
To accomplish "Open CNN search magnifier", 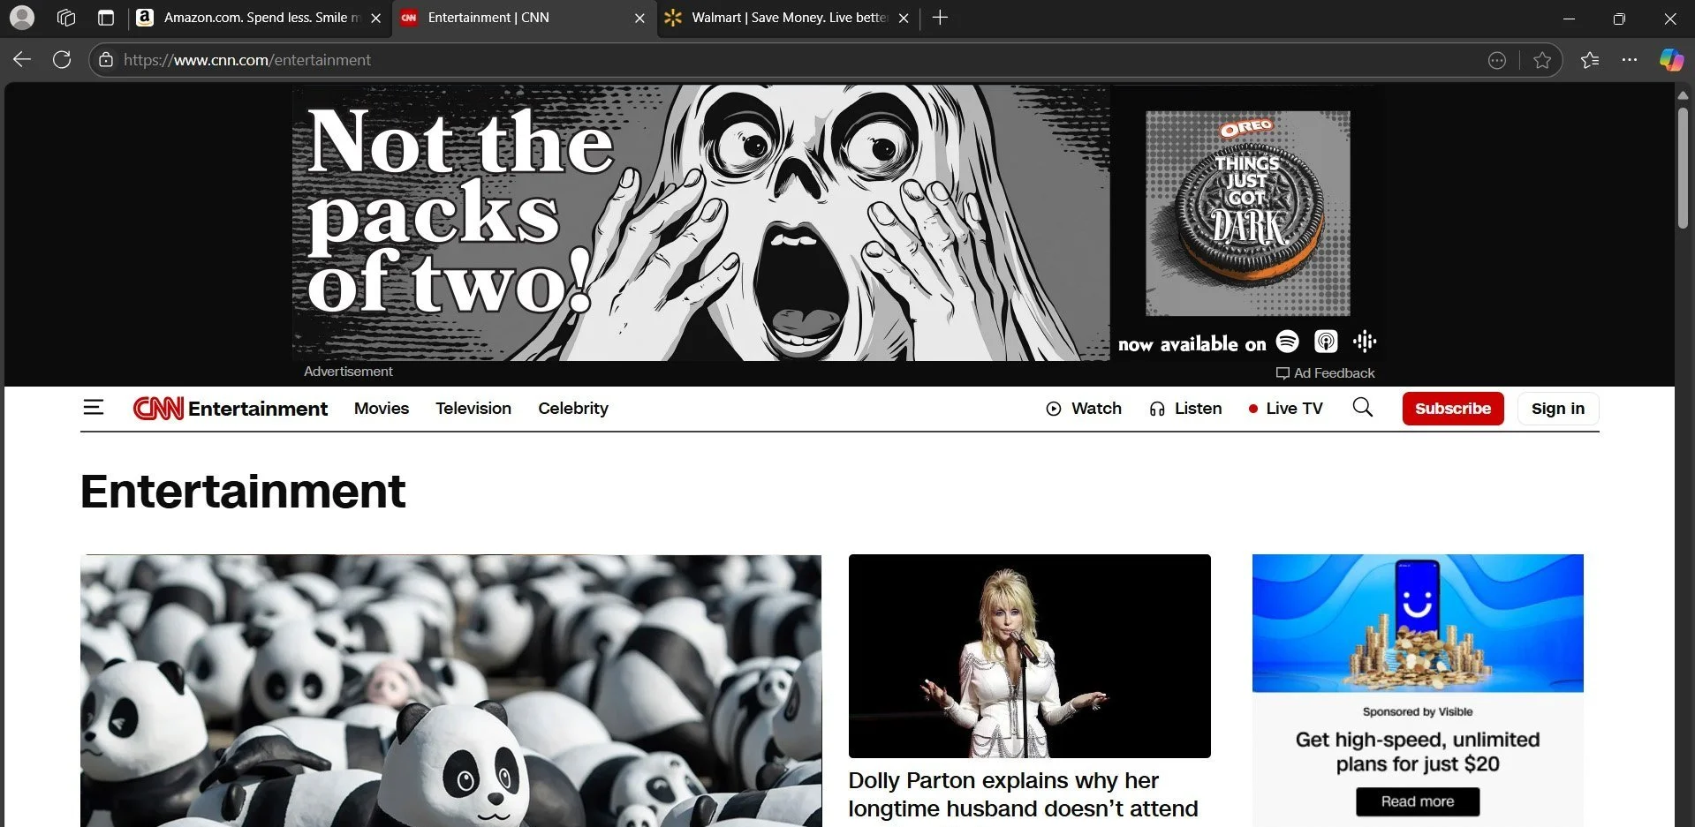I will point(1363,407).
